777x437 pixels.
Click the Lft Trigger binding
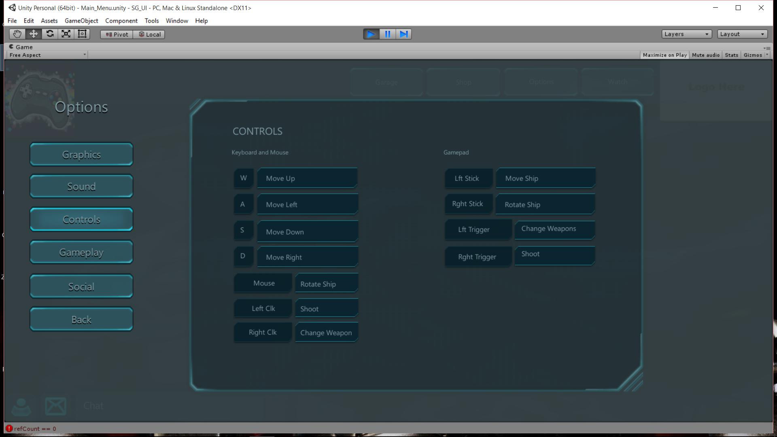[x=478, y=229]
